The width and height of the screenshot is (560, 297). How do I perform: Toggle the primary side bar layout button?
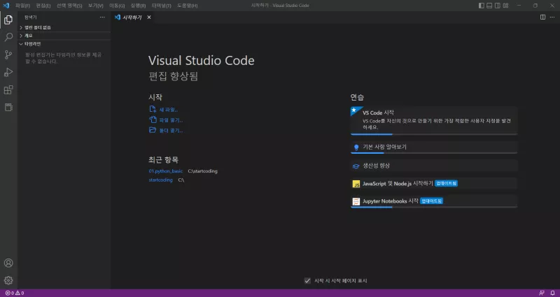coord(482,6)
